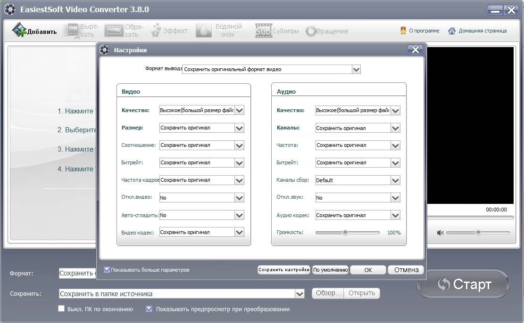524x323 pixels.
Task: Click Сохранить настройки button
Action: click(284, 270)
